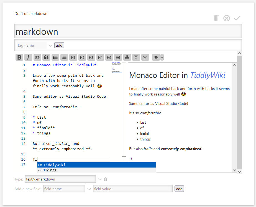
Task: Apply bold formatting from the toolbar
Action: click(19, 57)
